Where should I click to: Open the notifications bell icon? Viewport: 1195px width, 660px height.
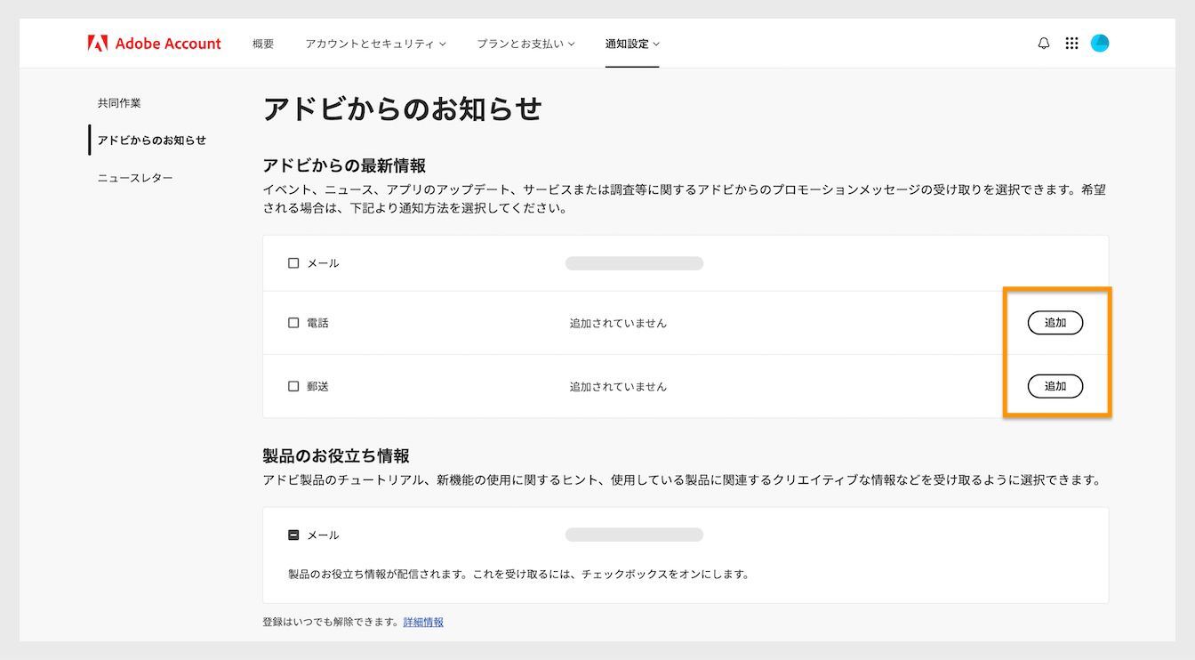pos(1044,43)
